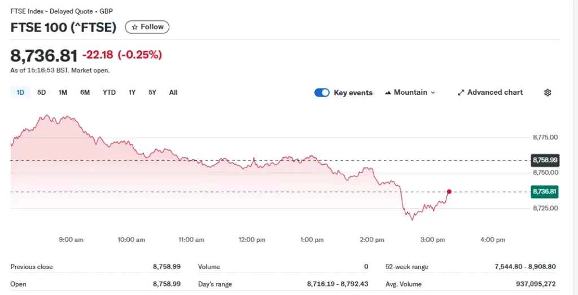Click the 4:00 pm x-axis label

[493, 240]
